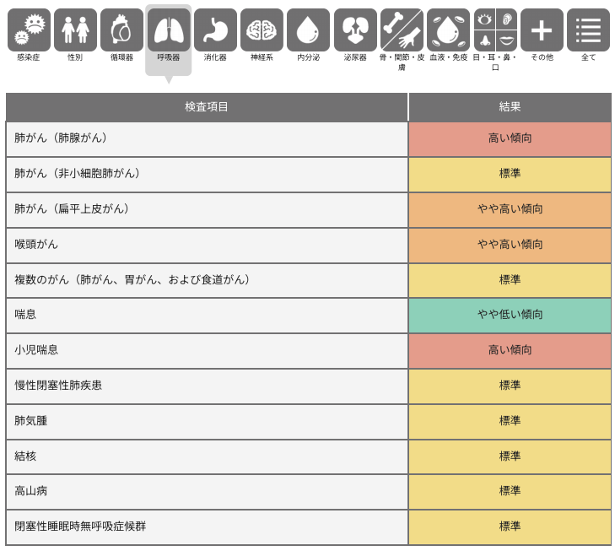Choose the 消化器 stomach category icon
The height and width of the screenshot is (551, 615).
[x=215, y=30]
